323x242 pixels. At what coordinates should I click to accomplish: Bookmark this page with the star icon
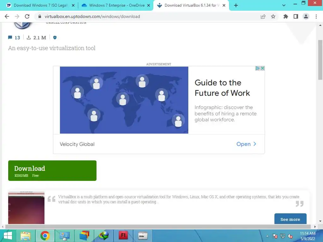point(273,16)
